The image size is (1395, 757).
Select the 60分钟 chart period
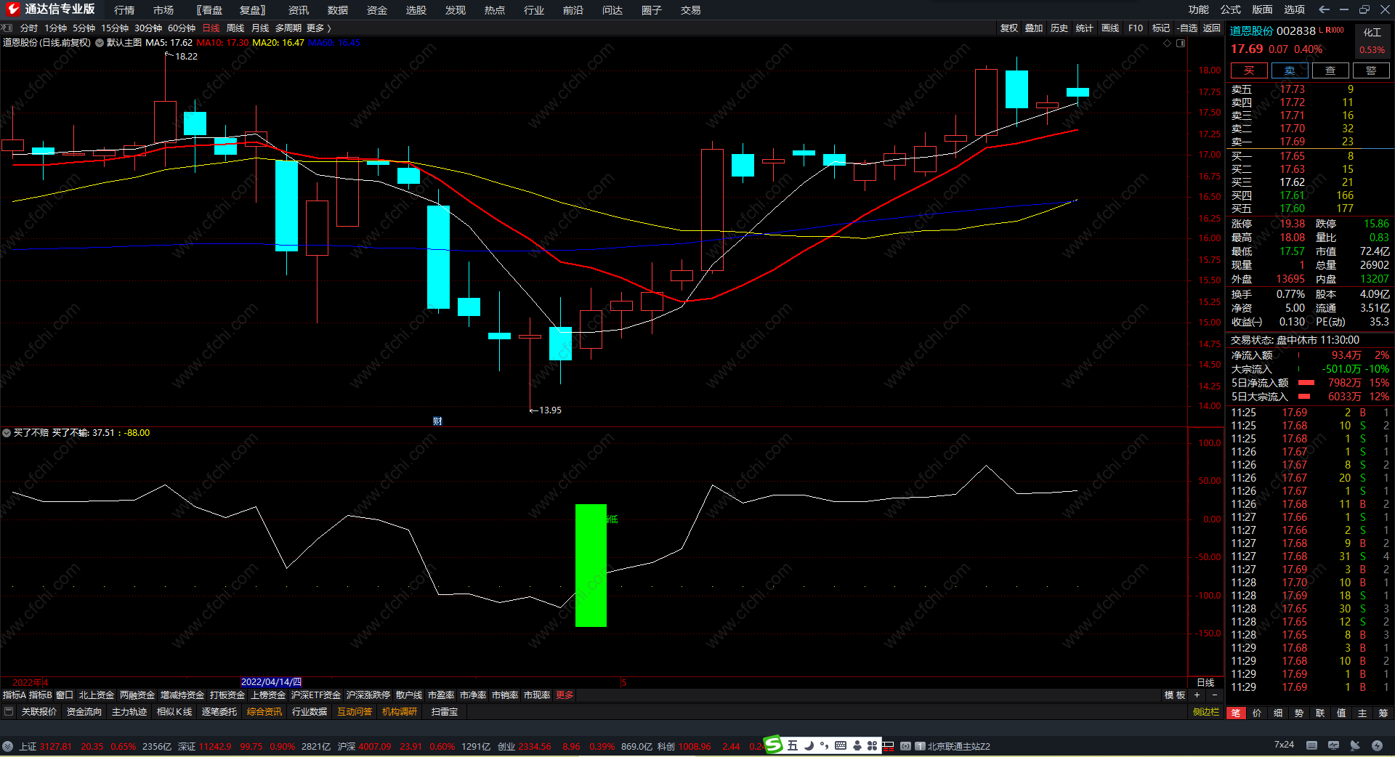(182, 28)
